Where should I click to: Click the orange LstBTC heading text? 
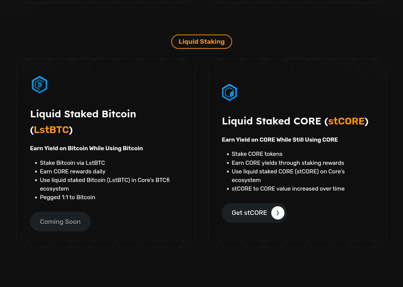point(51,130)
